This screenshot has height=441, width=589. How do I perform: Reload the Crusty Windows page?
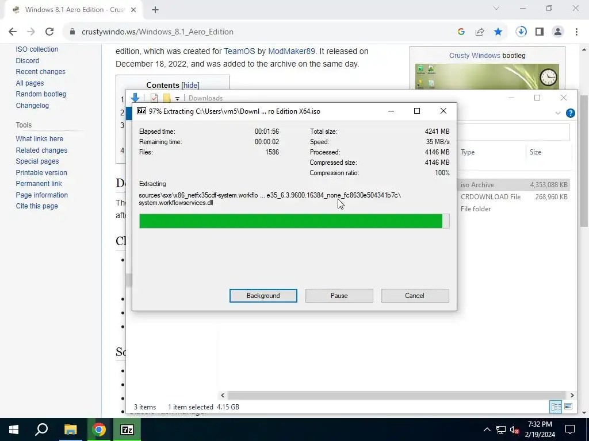pyautogui.click(x=49, y=32)
